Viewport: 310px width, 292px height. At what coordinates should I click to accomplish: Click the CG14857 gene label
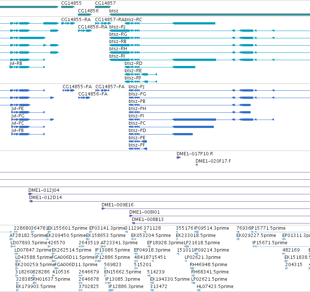105,3
